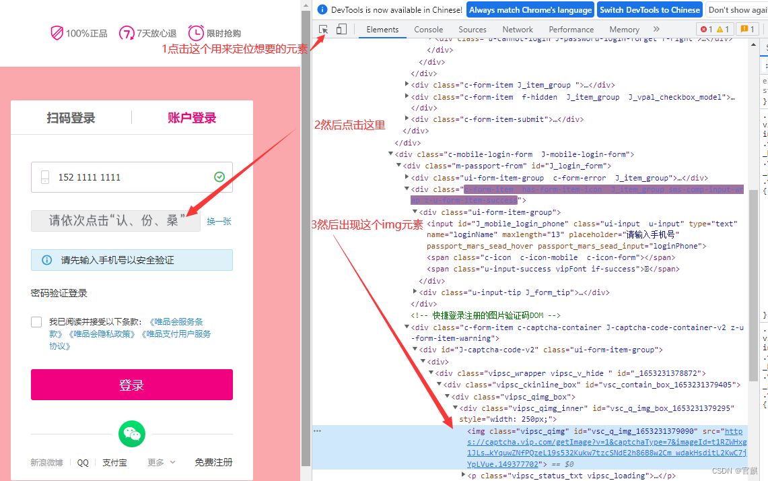Toggle the device toolbar icon
Image resolution: width=768 pixels, height=481 pixels.
coord(341,30)
